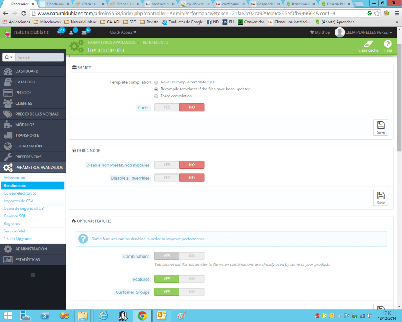The width and height of the screenshot is (402, 322).
Task: Click the Windows Start button
Action: pyautogui.click(x=8, y=316)
